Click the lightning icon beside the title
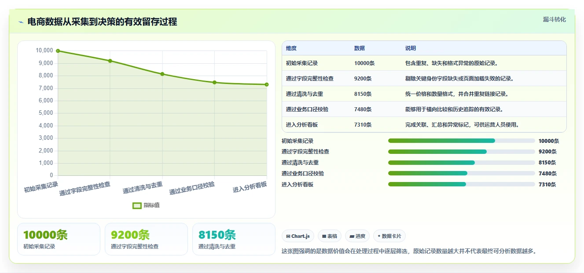The image size is (584, 273). [x=21, y=22]
